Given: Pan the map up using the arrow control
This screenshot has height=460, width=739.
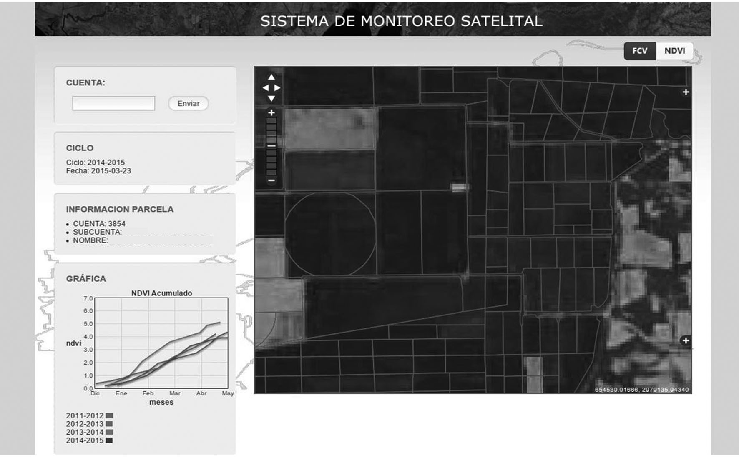Looking at the screenshot, I should pos(271,78).
